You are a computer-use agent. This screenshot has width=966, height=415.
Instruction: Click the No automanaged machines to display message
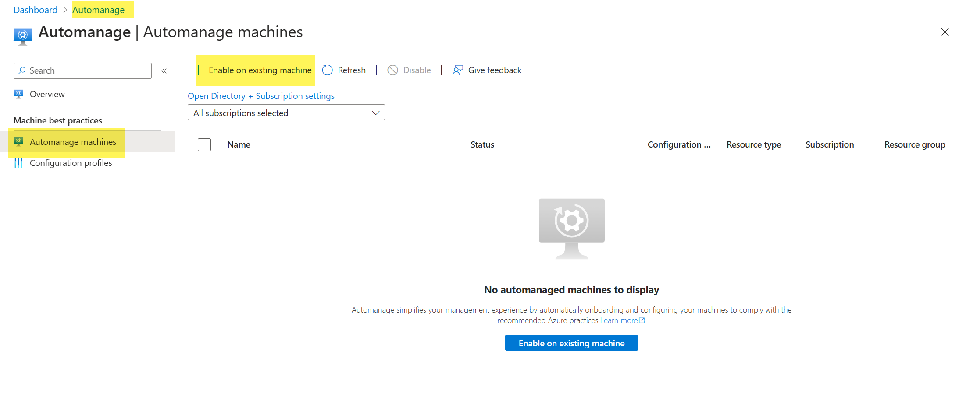571,290
